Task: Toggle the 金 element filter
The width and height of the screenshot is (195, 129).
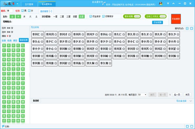Action: click(x=12, y=17)
